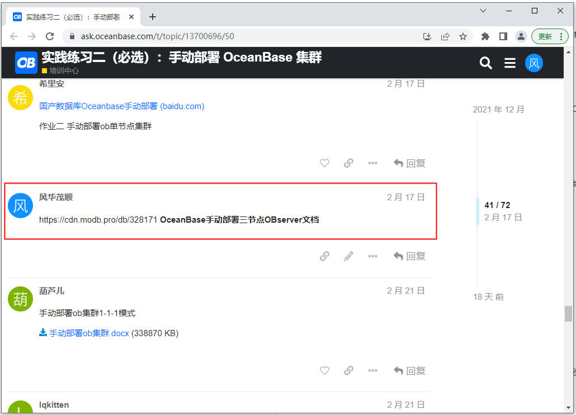Close the 实践练习二 tab
The height and width of the screenshot is (415, 576).
coord(131,17)
